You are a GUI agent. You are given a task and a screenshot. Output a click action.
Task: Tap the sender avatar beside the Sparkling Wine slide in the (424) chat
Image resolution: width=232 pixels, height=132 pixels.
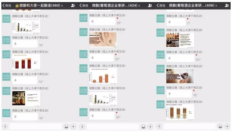coord(83,32)
